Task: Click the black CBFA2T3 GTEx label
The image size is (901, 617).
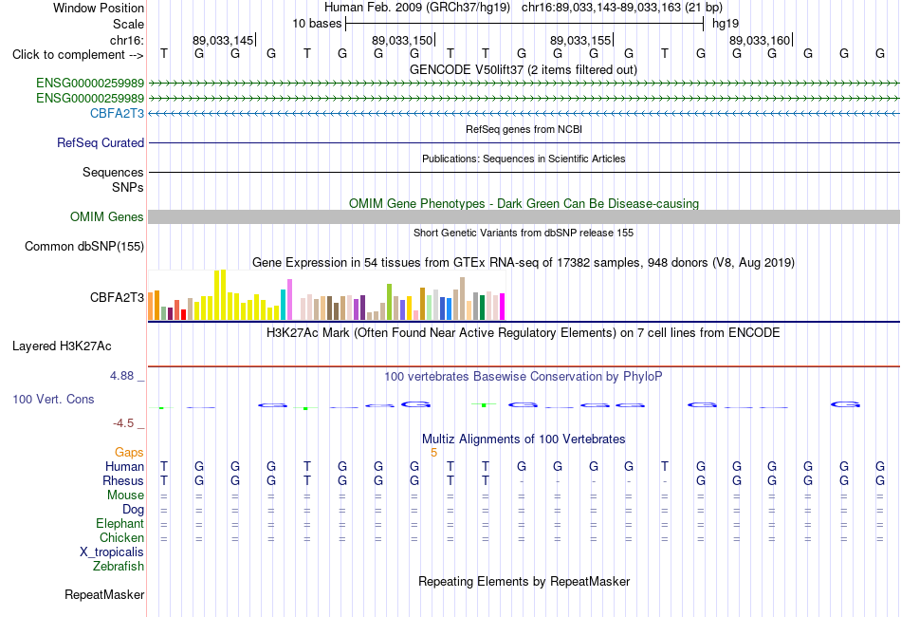Action: point(117,297)
